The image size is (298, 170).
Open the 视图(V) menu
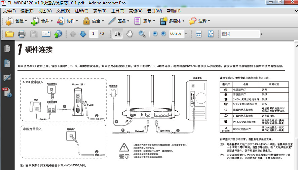tap(45, 11)
